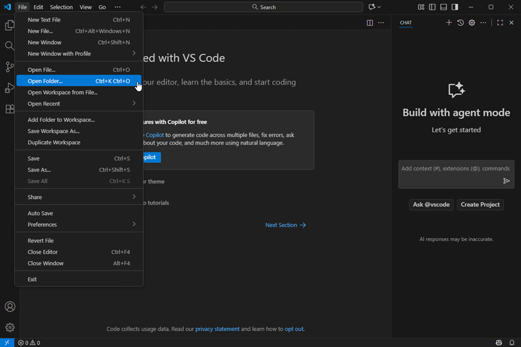521x347 pixels.
Task: Open the Copilot chat menu in title bar
Action: 374,7
